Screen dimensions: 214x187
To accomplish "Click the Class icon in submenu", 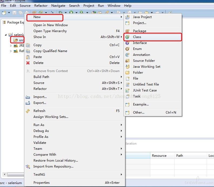I will click(127, 37).
